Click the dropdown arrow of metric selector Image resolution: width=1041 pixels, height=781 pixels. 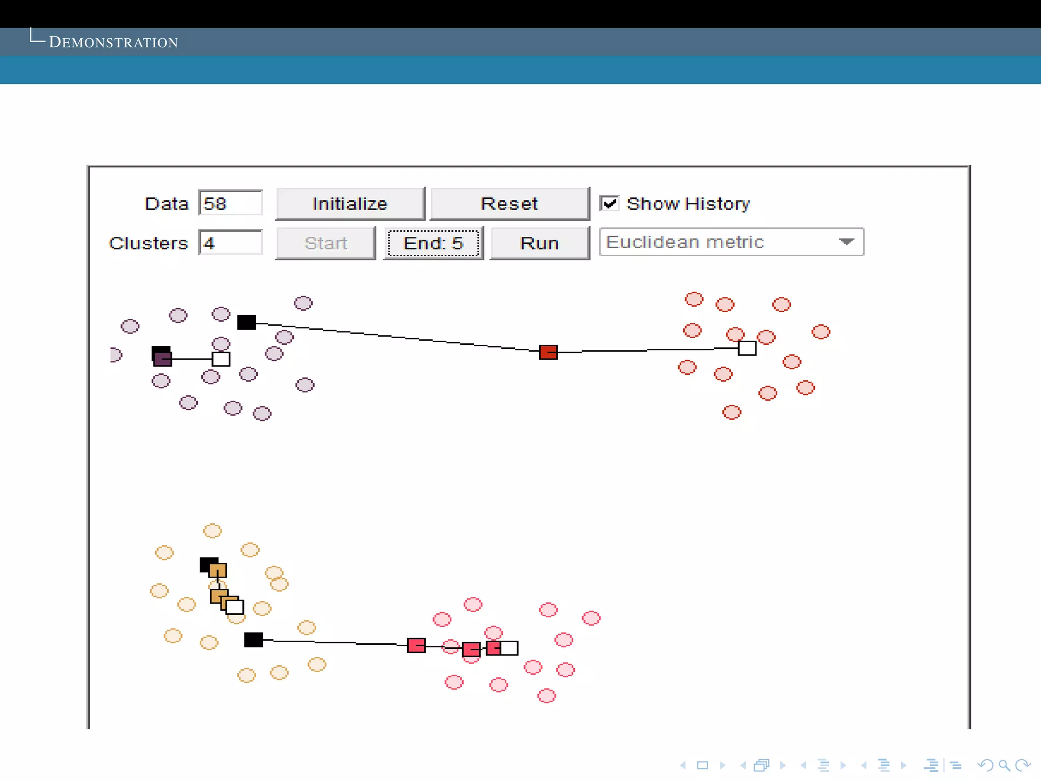click(846, 242)
